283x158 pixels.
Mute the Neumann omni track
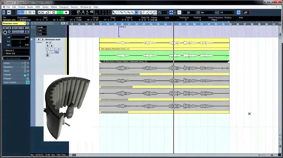click(x=39, y=39)
